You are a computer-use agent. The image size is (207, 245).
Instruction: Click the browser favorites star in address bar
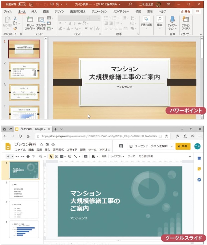pyautogui.click(x=167, y=136)
